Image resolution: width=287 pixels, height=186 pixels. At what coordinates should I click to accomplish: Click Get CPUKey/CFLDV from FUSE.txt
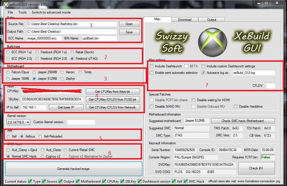click(x=112, y=99)
